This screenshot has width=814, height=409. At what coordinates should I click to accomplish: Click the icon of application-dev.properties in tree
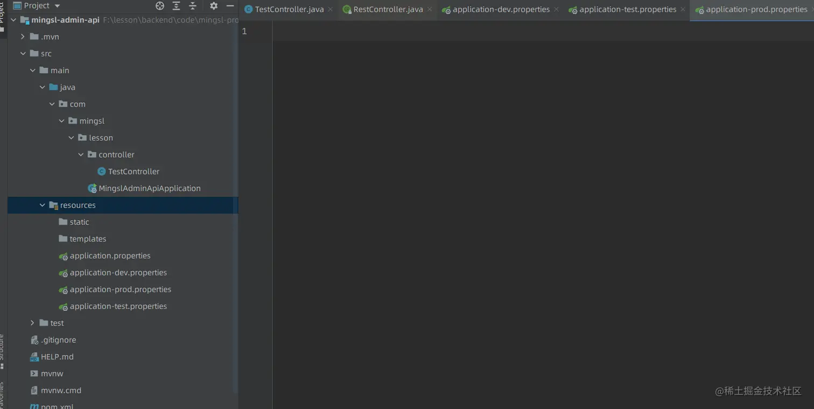coord(63,273)
